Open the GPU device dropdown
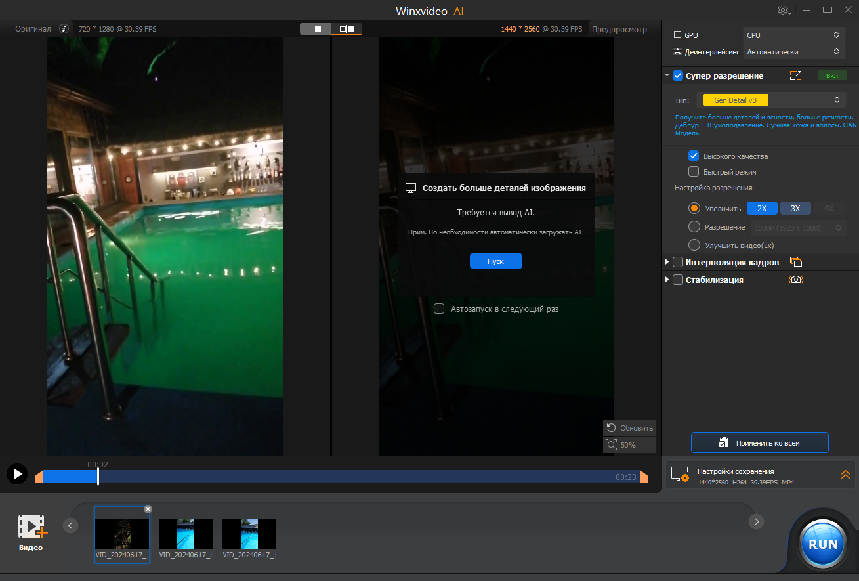 click(793, 35)
